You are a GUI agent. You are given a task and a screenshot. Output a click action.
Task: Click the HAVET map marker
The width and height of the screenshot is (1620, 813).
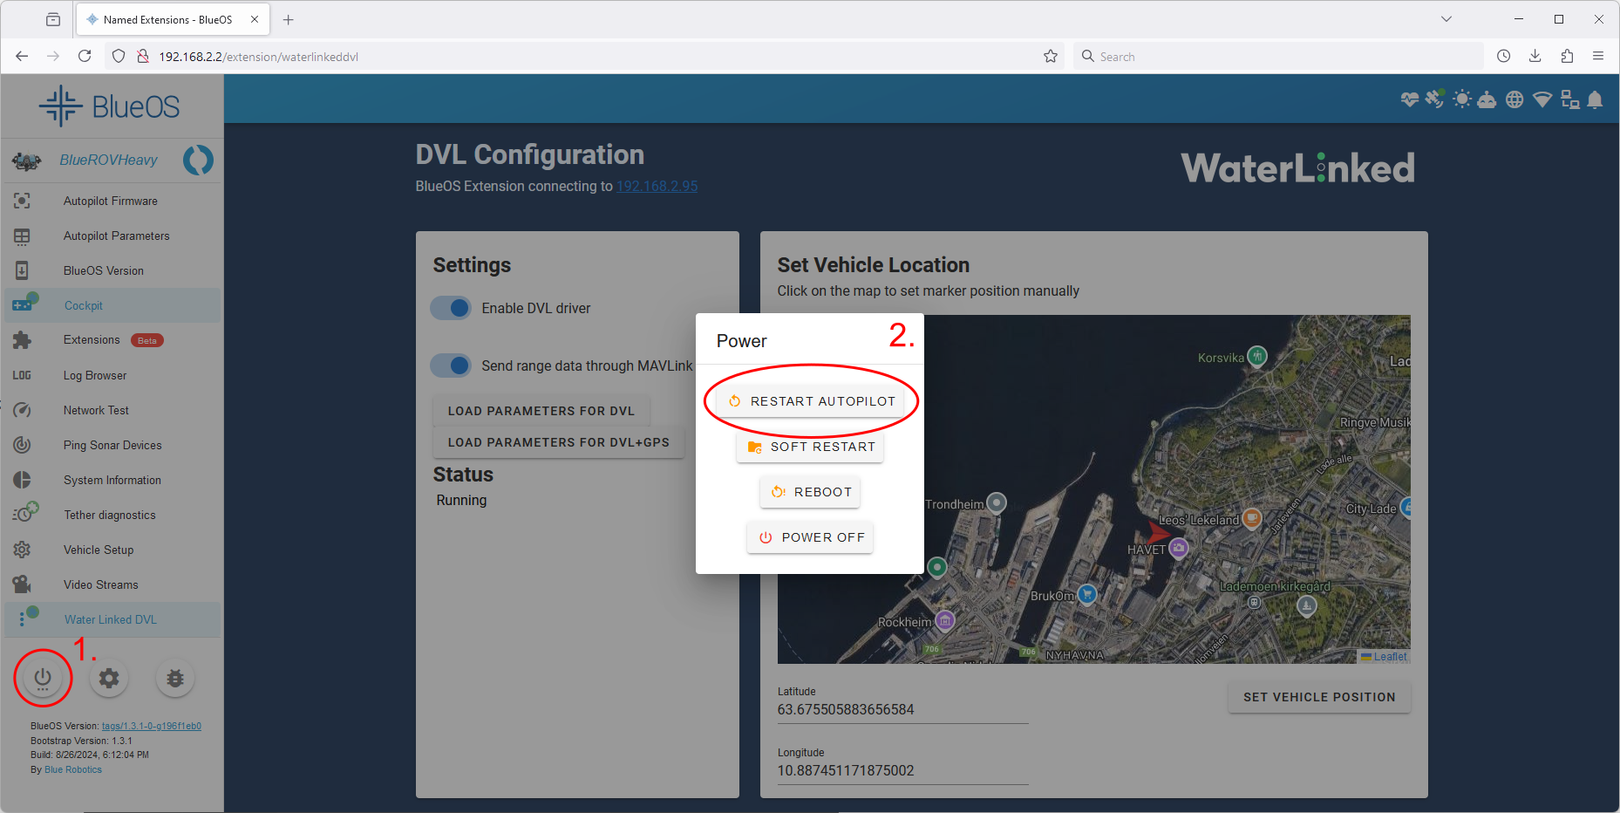point(1179,547)
